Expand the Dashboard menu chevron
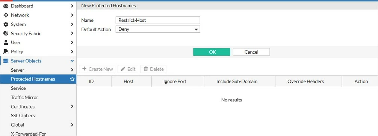Screen dimensions: 378x136 point(72,6)
